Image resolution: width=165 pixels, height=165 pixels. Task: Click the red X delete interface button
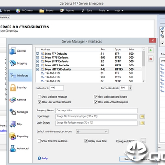tap(150, 59)
